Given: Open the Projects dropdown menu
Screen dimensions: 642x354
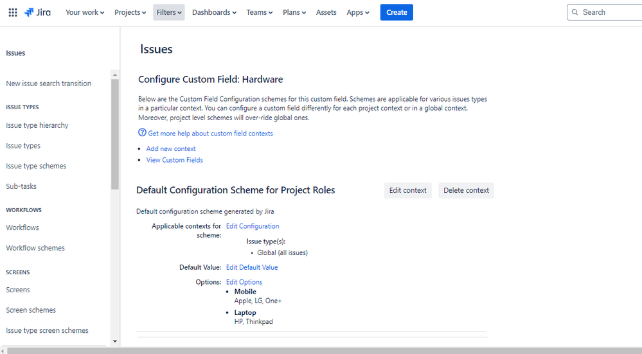Looking at the screenshot, I should (x=130, y=12).
